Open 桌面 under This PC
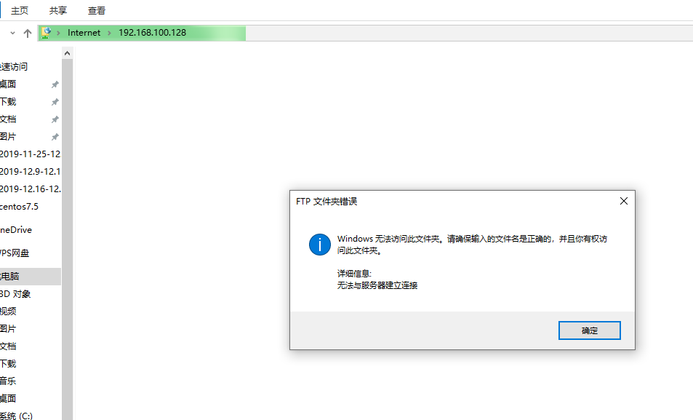693x420 pixels. tap(8, 398)
